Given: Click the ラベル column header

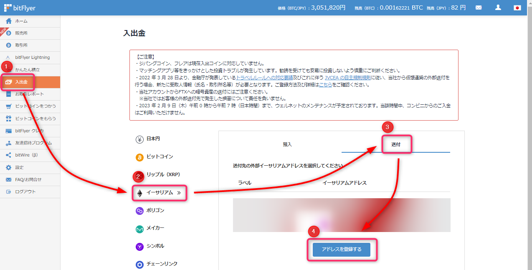Looking at the screenshot, I should (245, 183).
